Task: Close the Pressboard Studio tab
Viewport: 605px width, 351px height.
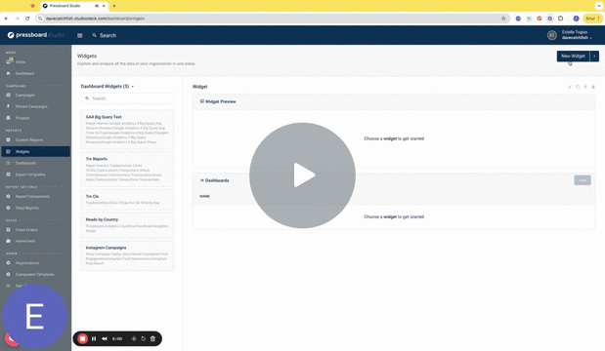Action: pos(104,6)
